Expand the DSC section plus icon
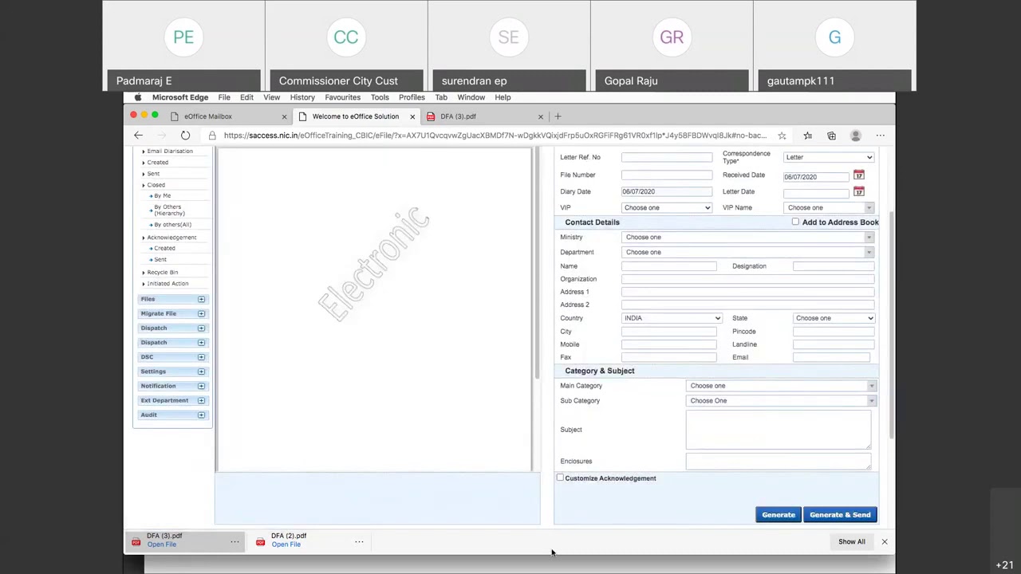 click(201, 357)
